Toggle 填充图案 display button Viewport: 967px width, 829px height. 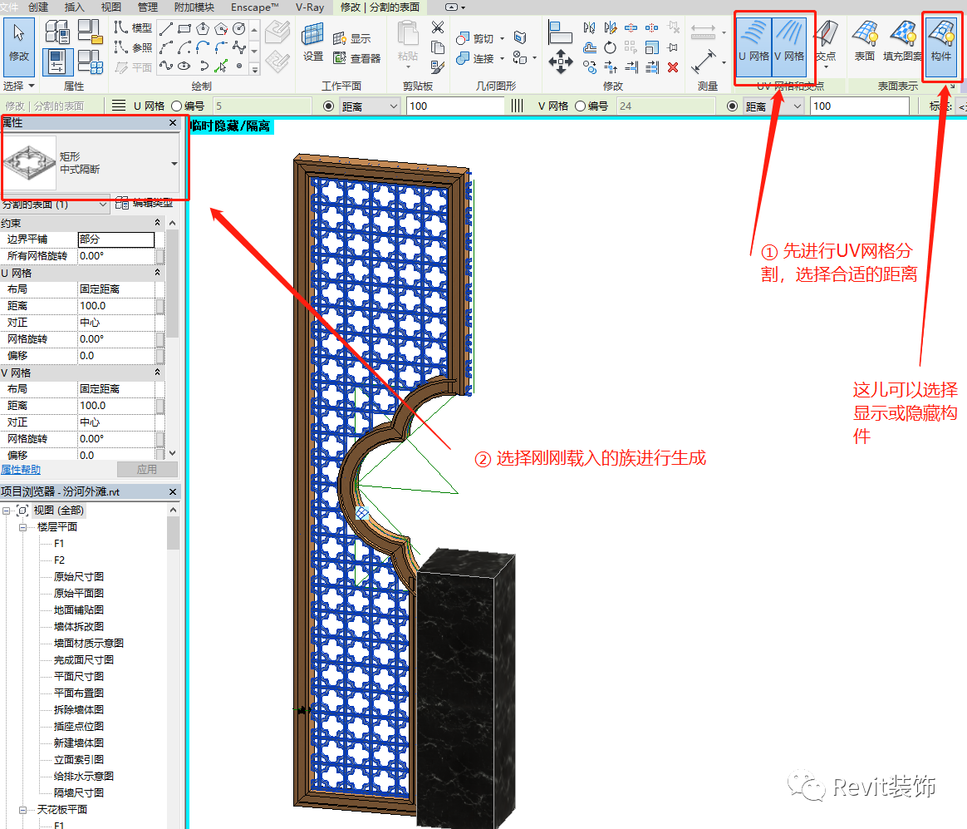[902, 41]
